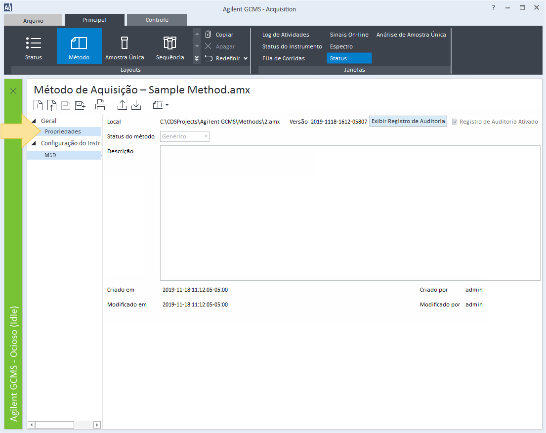Click the Modificado por admin value

[474, 304]
